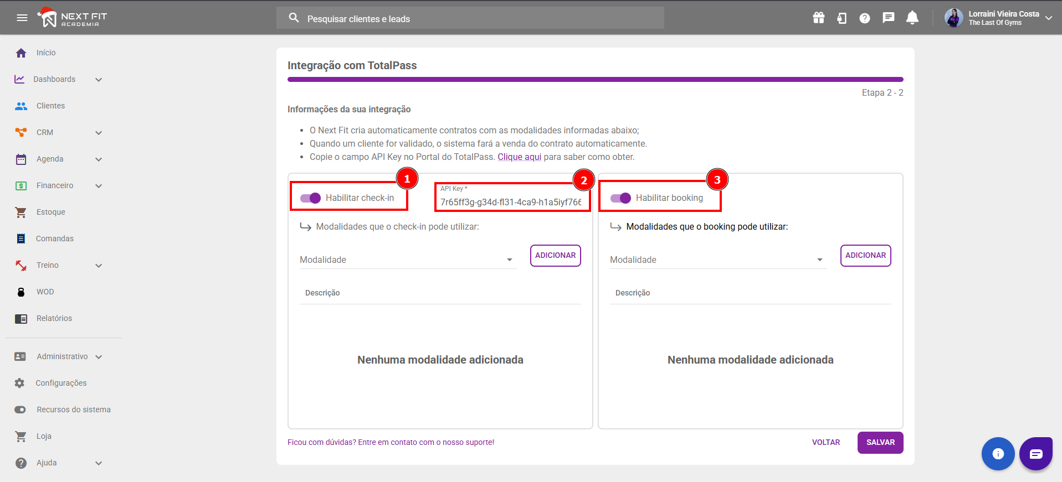The image size is (1062, 482).
Task: Click the search magnifier icon
Action: pyautogui.click(x=294, y=18)
